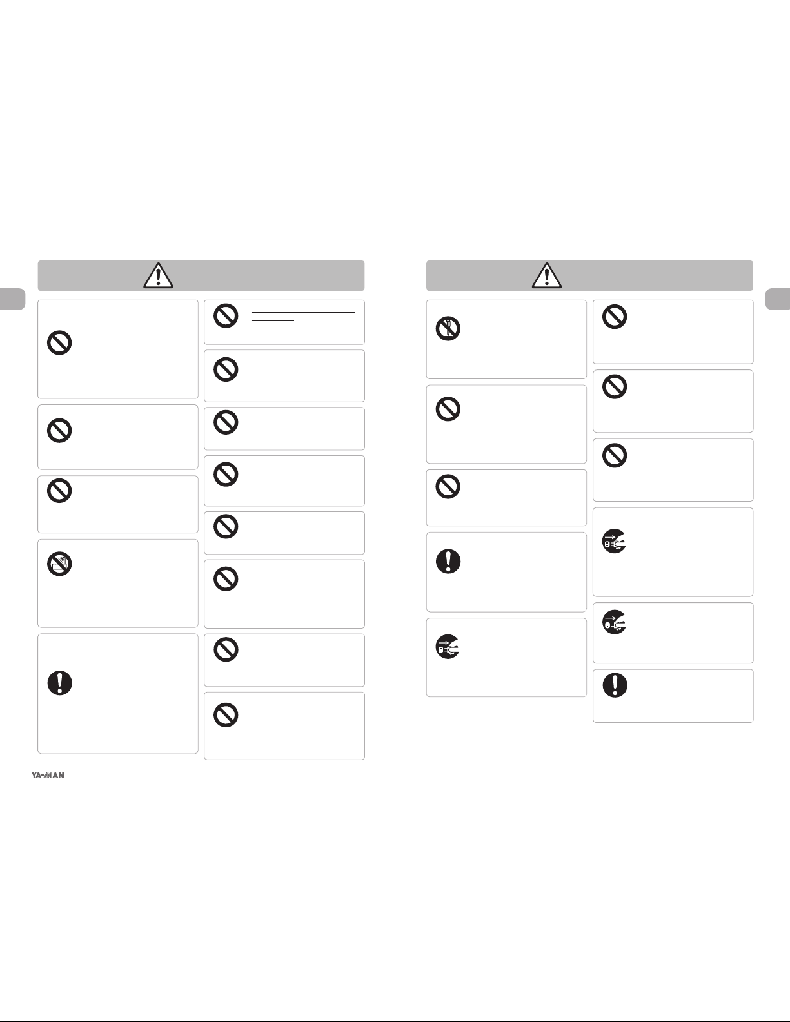
Task: Click the prohibition icon beside the second underlined heading
Action: click(226, 422)
